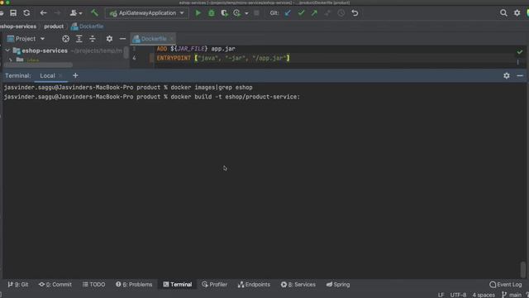This screenshot has width=529, height=298.
Task: Open the Project view dropdown
Action: [26, 39]
